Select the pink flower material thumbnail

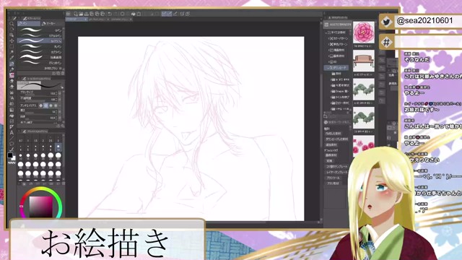pos(364,32)
